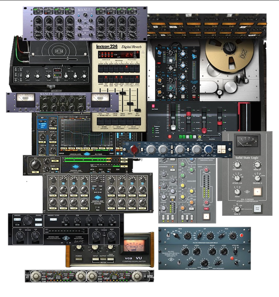
Task: Click the Auto Fade button on SSL compressor
Action: pos(257,209)
